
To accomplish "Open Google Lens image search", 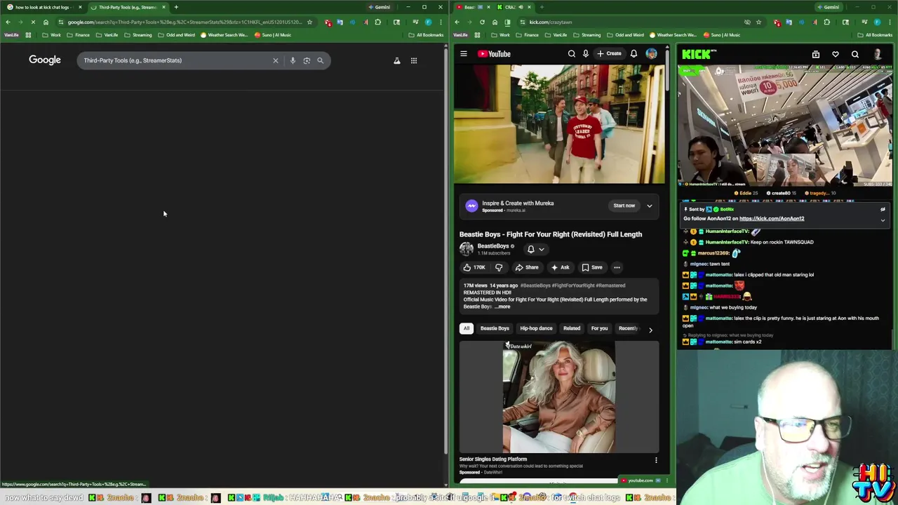I will point(307,60).
